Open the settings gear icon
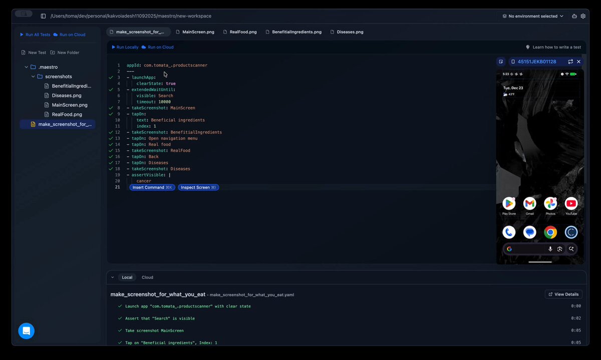The image size is (601, 360). (x=583, y=16)
